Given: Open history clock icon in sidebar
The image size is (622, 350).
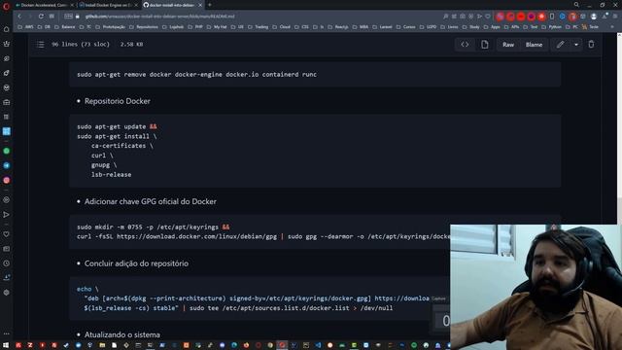Looking at the screenshot, I should click(x=7, y=263).
